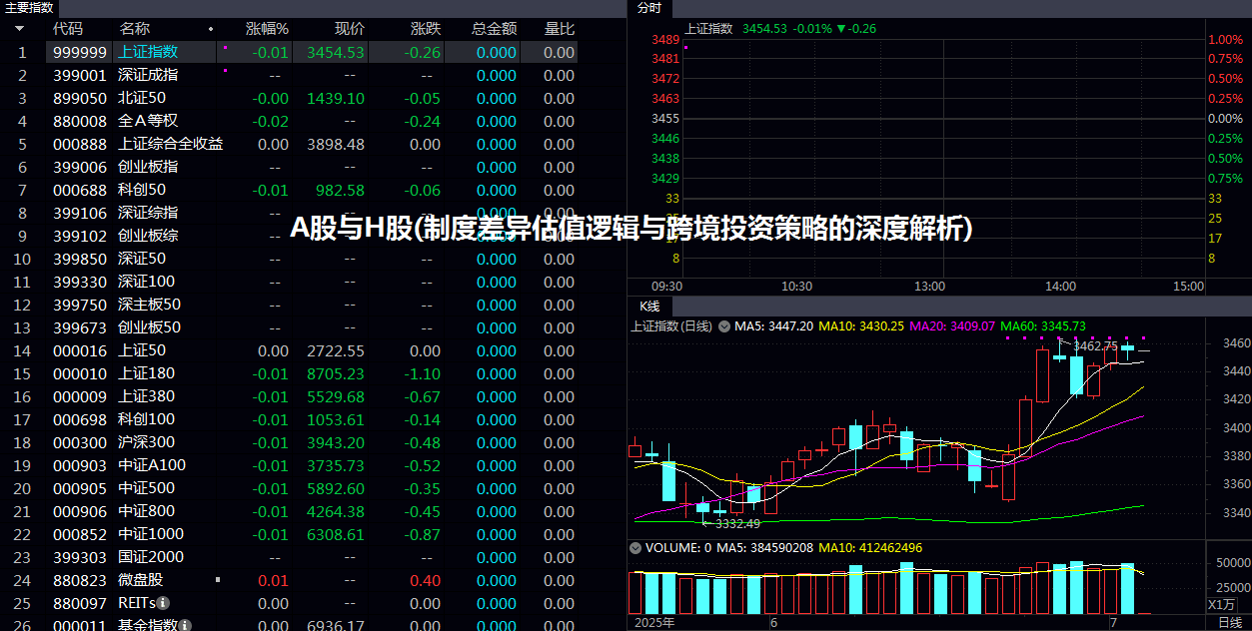Image resolution: width=1252 pixels, height=631 pixels.
Task: Click the 上证指数 title in 分时 panel
Action: coord(708,28)
